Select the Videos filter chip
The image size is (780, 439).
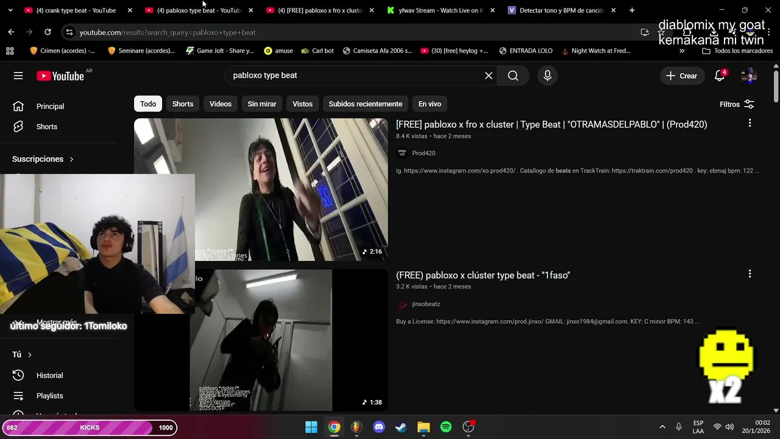[x=221, y=104]
